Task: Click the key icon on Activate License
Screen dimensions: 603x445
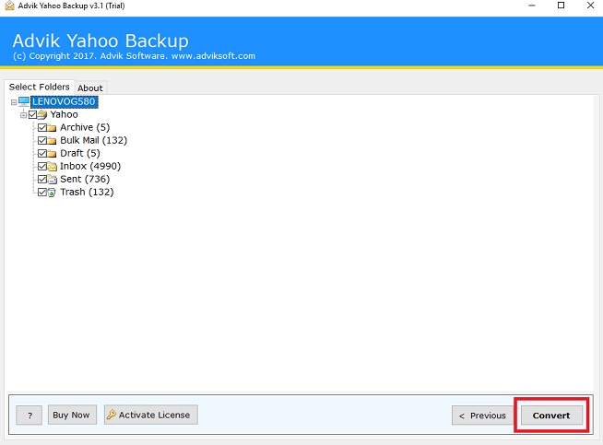Action: click(x=112, y=415)
